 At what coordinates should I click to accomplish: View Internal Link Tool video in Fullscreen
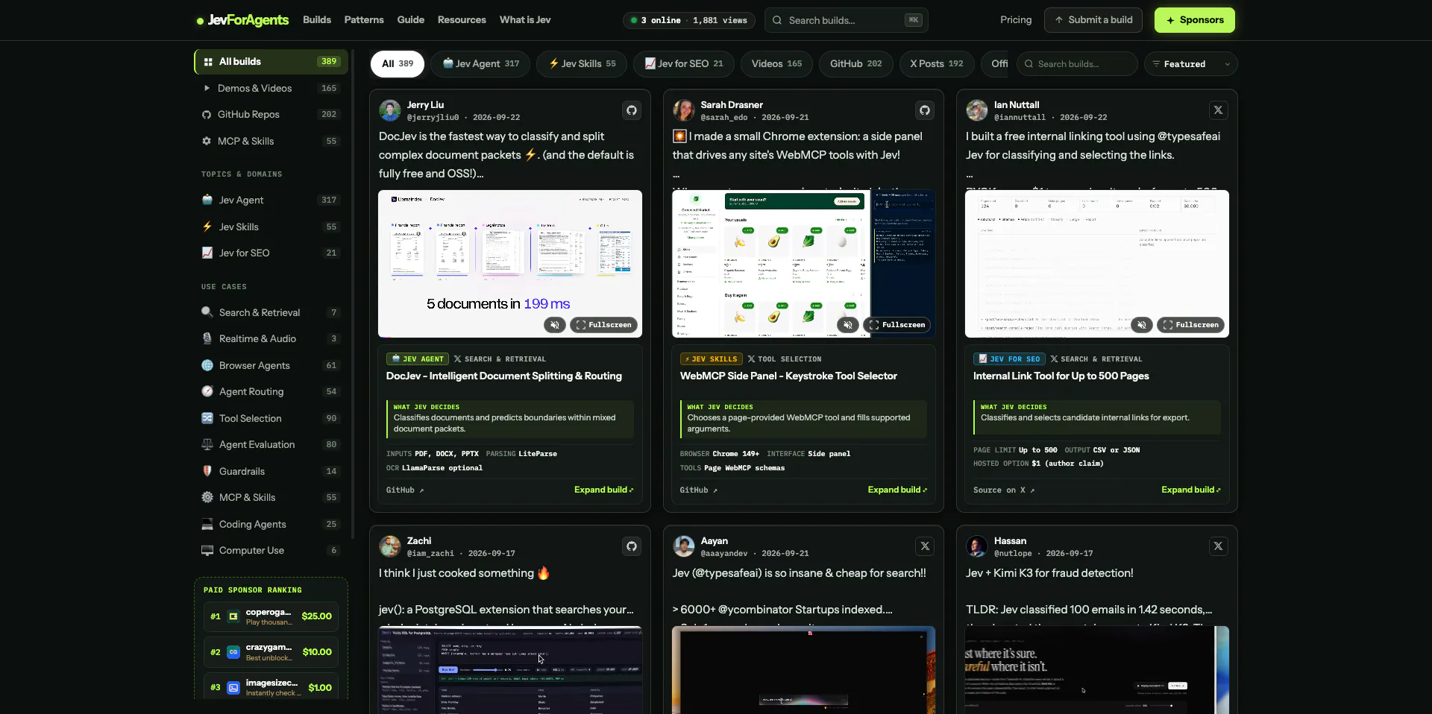coord(1191,325)
